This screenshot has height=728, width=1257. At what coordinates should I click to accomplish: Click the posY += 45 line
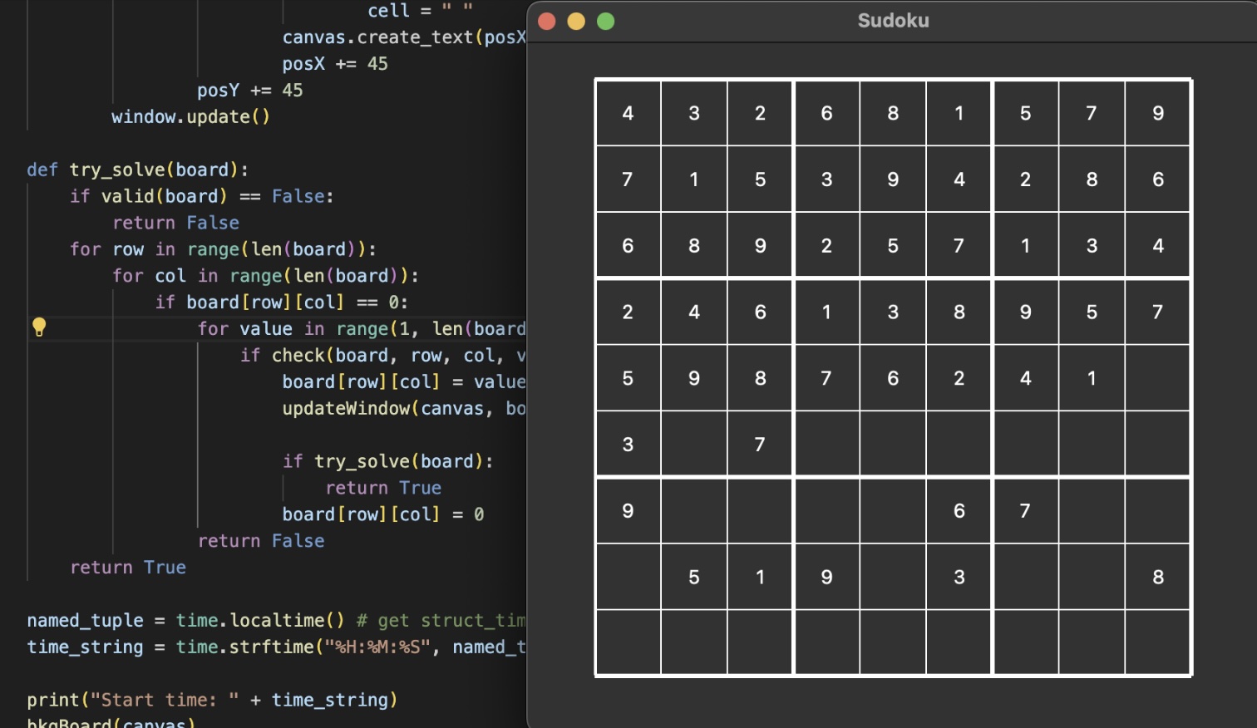pos(249,90)
